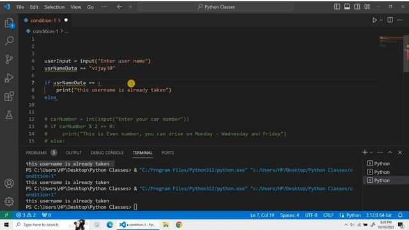Go back with the left arrow
This screenshot has height=230, width=409.
pyautogui.click(x=120, y=7)
